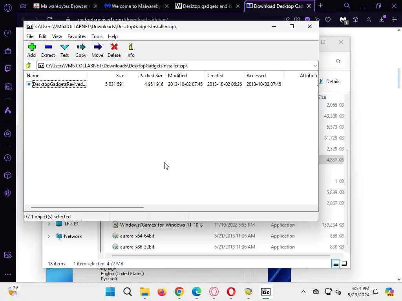Sort by Packed Size column
The width and height of the screenshot is (402, 301).
click(x=146, y=76)
